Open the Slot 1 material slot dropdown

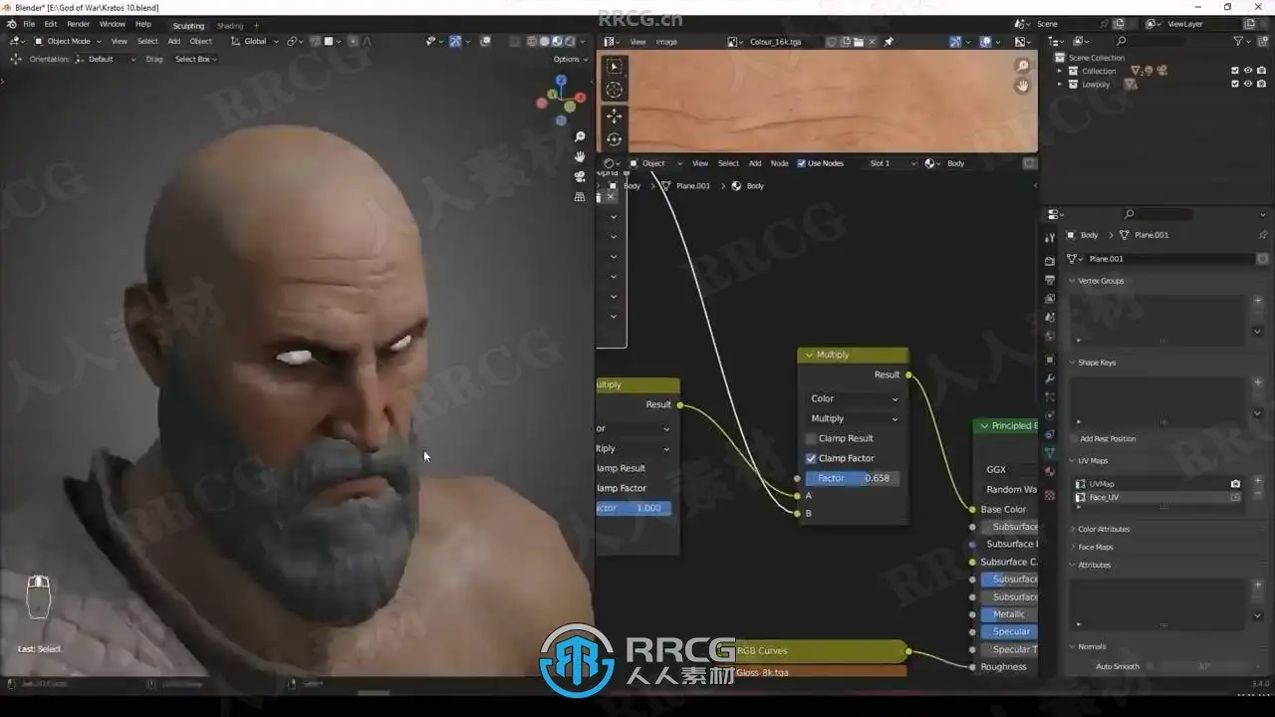[892, 163]
